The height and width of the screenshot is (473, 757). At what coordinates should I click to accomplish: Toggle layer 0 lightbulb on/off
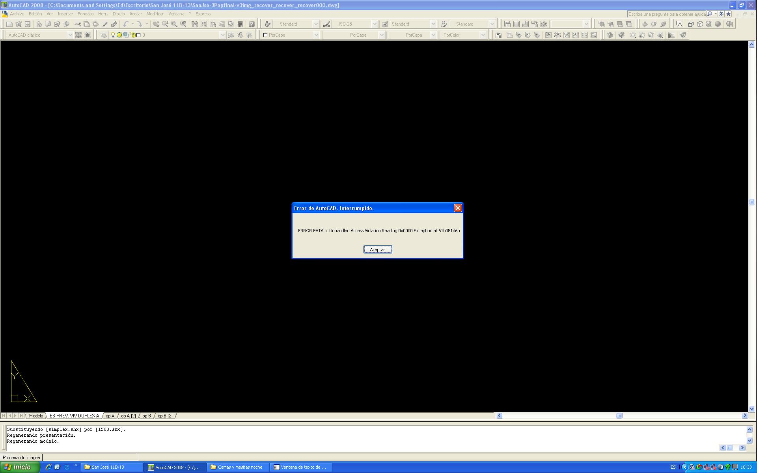(113, 35)
